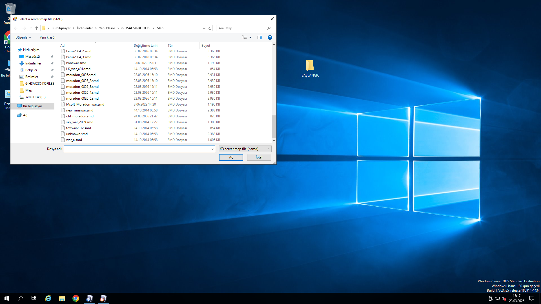Click the İptal button
Image resolution: width=541 pixels, height=304 pixels.
coord(259,157)
